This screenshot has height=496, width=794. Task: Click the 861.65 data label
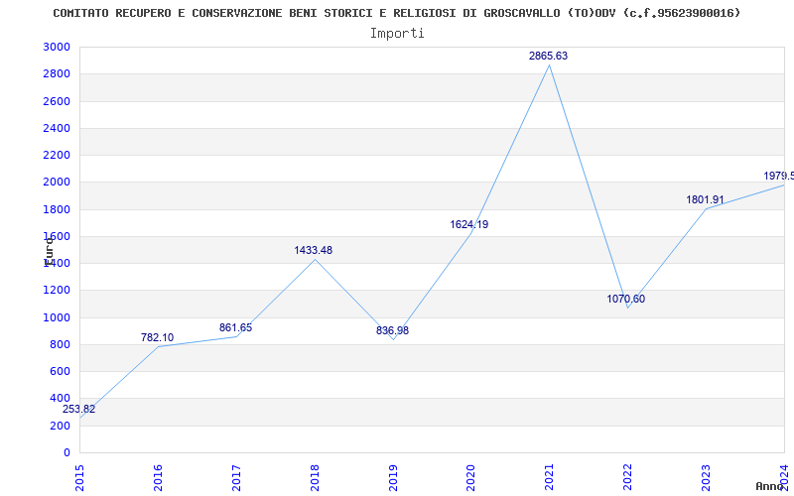(x=235, y=328)
